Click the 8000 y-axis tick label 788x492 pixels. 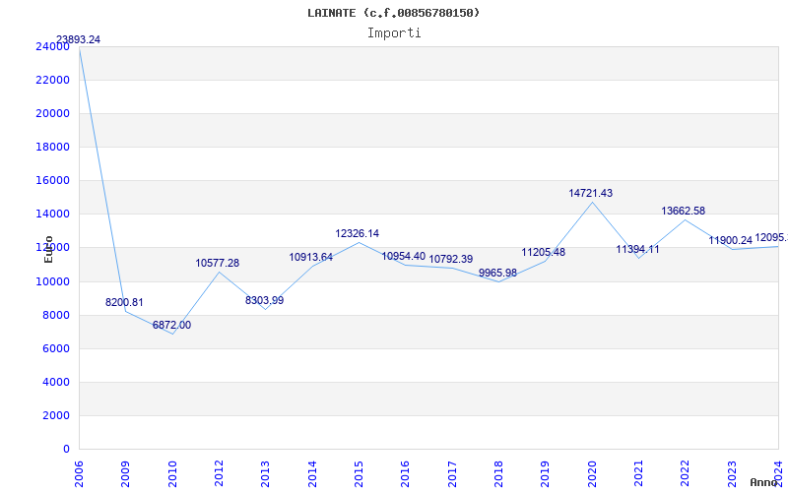click(56, 315)
